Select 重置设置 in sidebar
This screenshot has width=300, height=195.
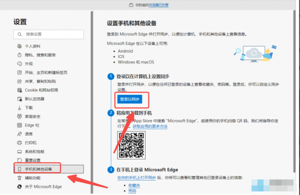coord(32,160)
